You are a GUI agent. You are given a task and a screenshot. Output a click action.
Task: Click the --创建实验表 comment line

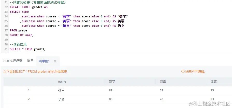click(x=38, y=3)
